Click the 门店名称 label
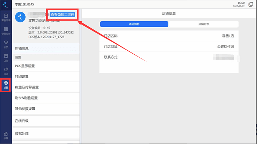This screenshot has width=257, height=144. point(111,36)
